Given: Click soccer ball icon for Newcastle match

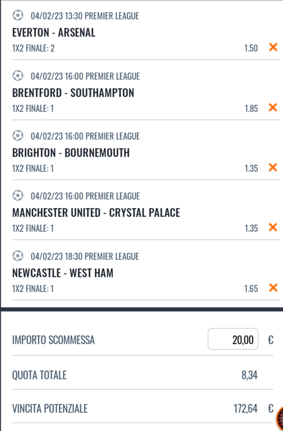Looking at the screenshot, I should pos(18,256).
